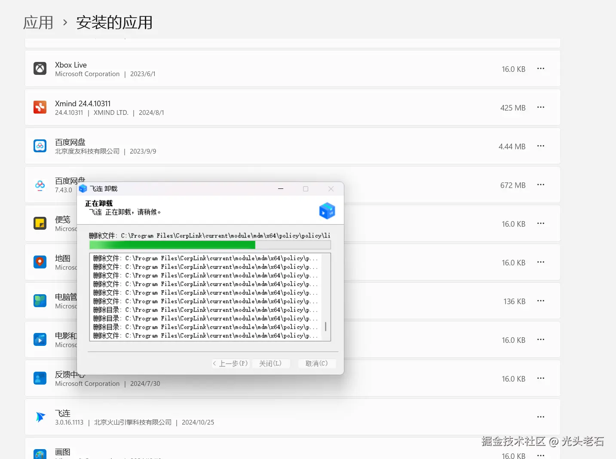Click the 安装的应用 breadcrumb title
Viewport: 616px width, 459px height.
point(114,22)
